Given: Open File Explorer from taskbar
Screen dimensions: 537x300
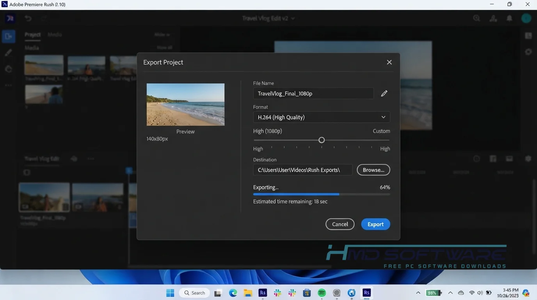Looking at the screenshot, I should tap(248, 293).
